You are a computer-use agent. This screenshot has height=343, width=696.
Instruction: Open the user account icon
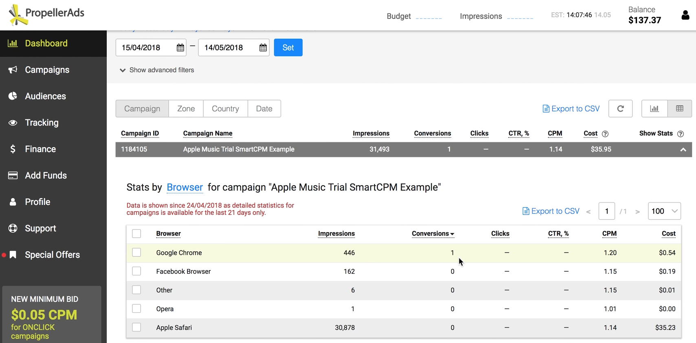click(685, 15)
